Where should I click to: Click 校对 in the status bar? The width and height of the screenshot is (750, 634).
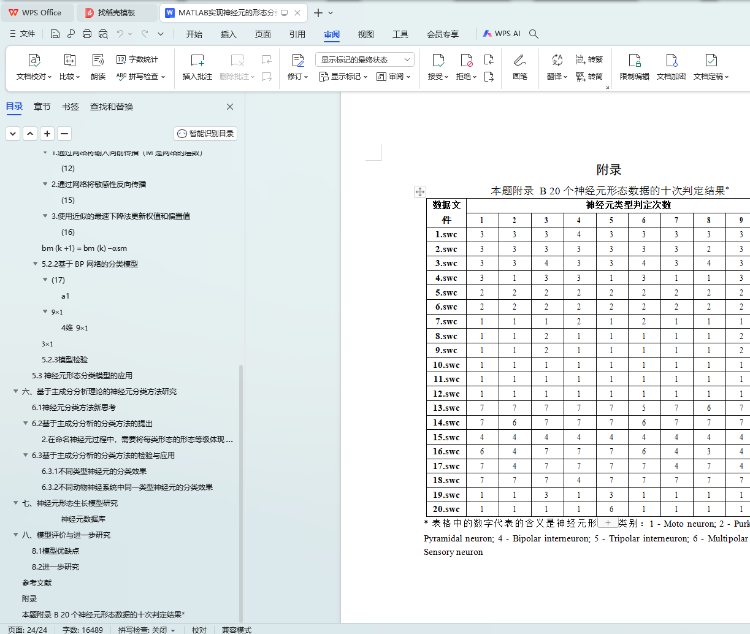click(199, 630)
